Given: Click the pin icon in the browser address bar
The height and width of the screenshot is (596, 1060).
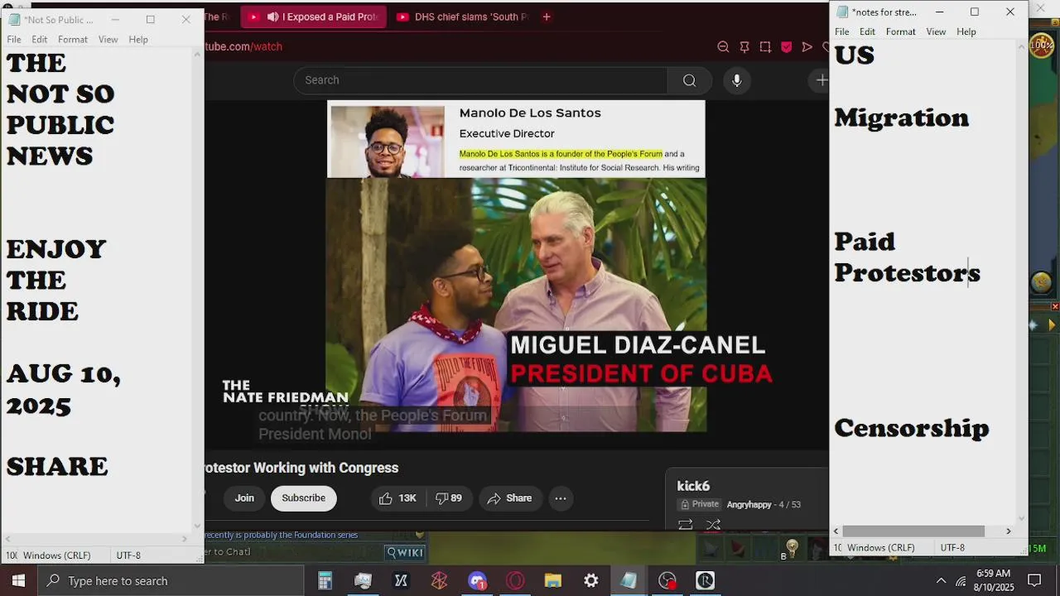Looking at the screenshot, I should [744, 47].
